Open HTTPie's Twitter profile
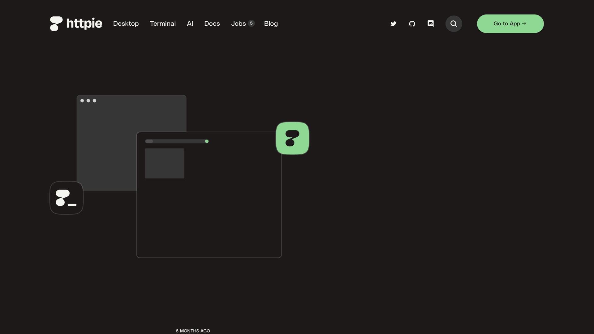 393,24
